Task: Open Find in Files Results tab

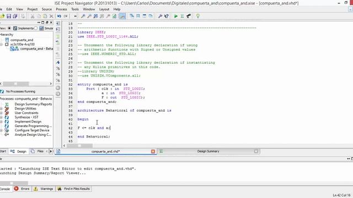Action: (73, 189)
